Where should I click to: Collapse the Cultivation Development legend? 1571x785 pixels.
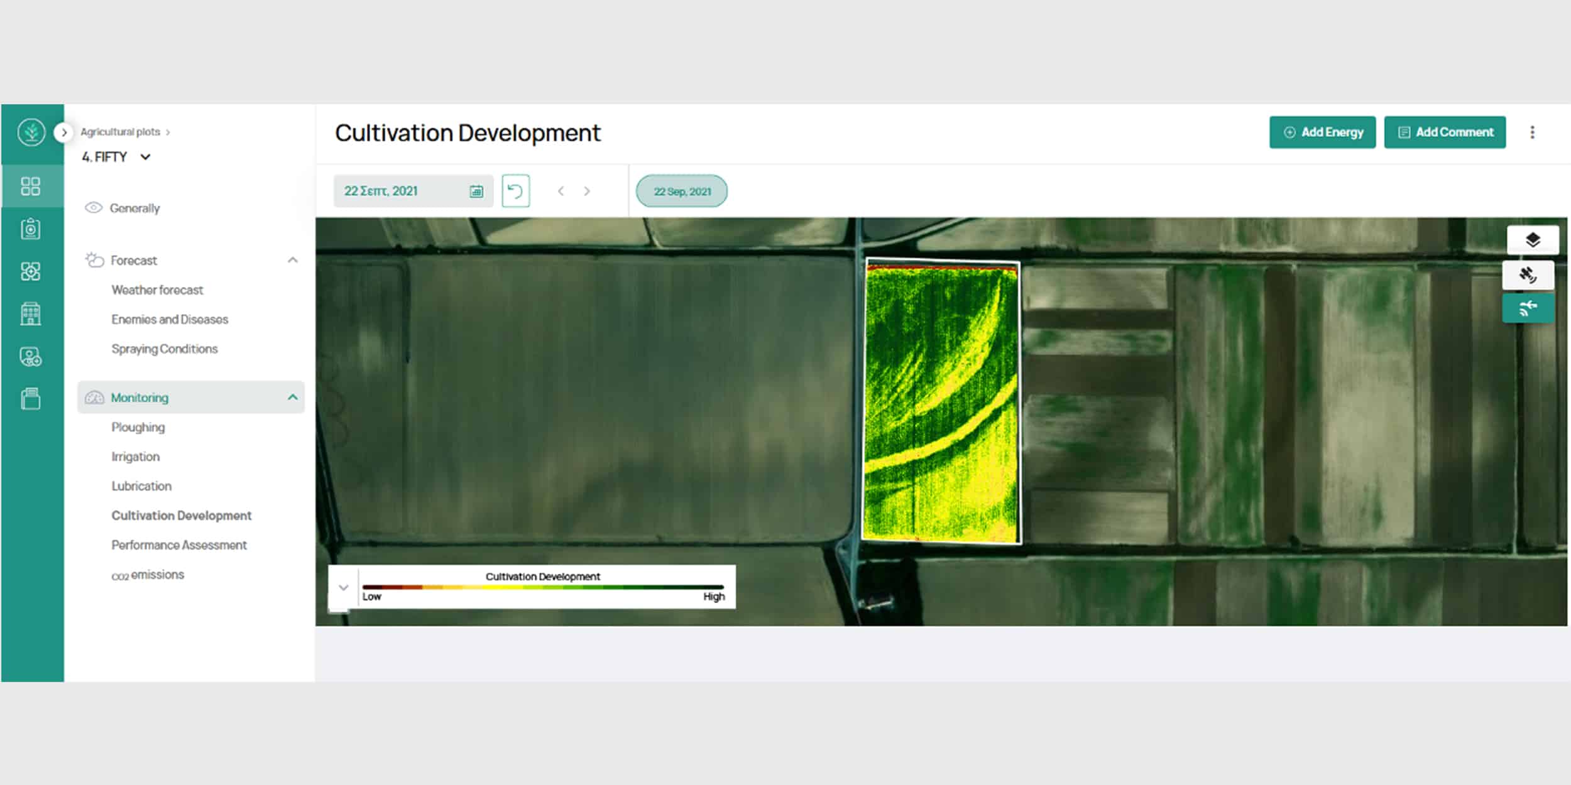[x=343, y=588]
